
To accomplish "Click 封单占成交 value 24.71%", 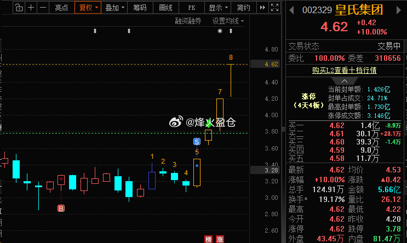I will [x=377, y=98].
